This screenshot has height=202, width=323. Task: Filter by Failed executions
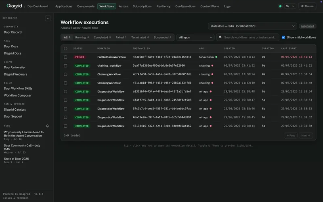(x=121, y=37)
